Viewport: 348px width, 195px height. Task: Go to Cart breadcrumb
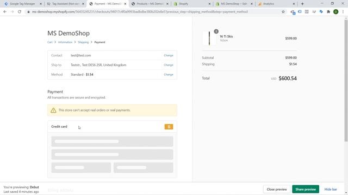pos(50,42)
